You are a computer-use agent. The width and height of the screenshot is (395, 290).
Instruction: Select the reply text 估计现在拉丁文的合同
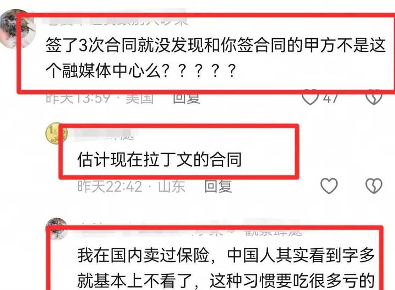tap(159, 159)
